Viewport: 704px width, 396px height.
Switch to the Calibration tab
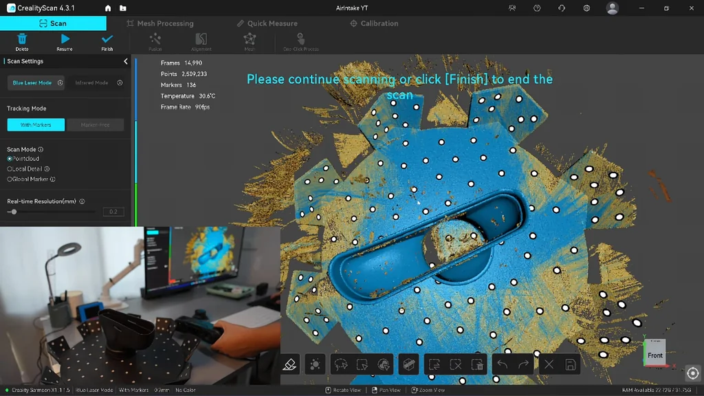[x=374, y=23]
